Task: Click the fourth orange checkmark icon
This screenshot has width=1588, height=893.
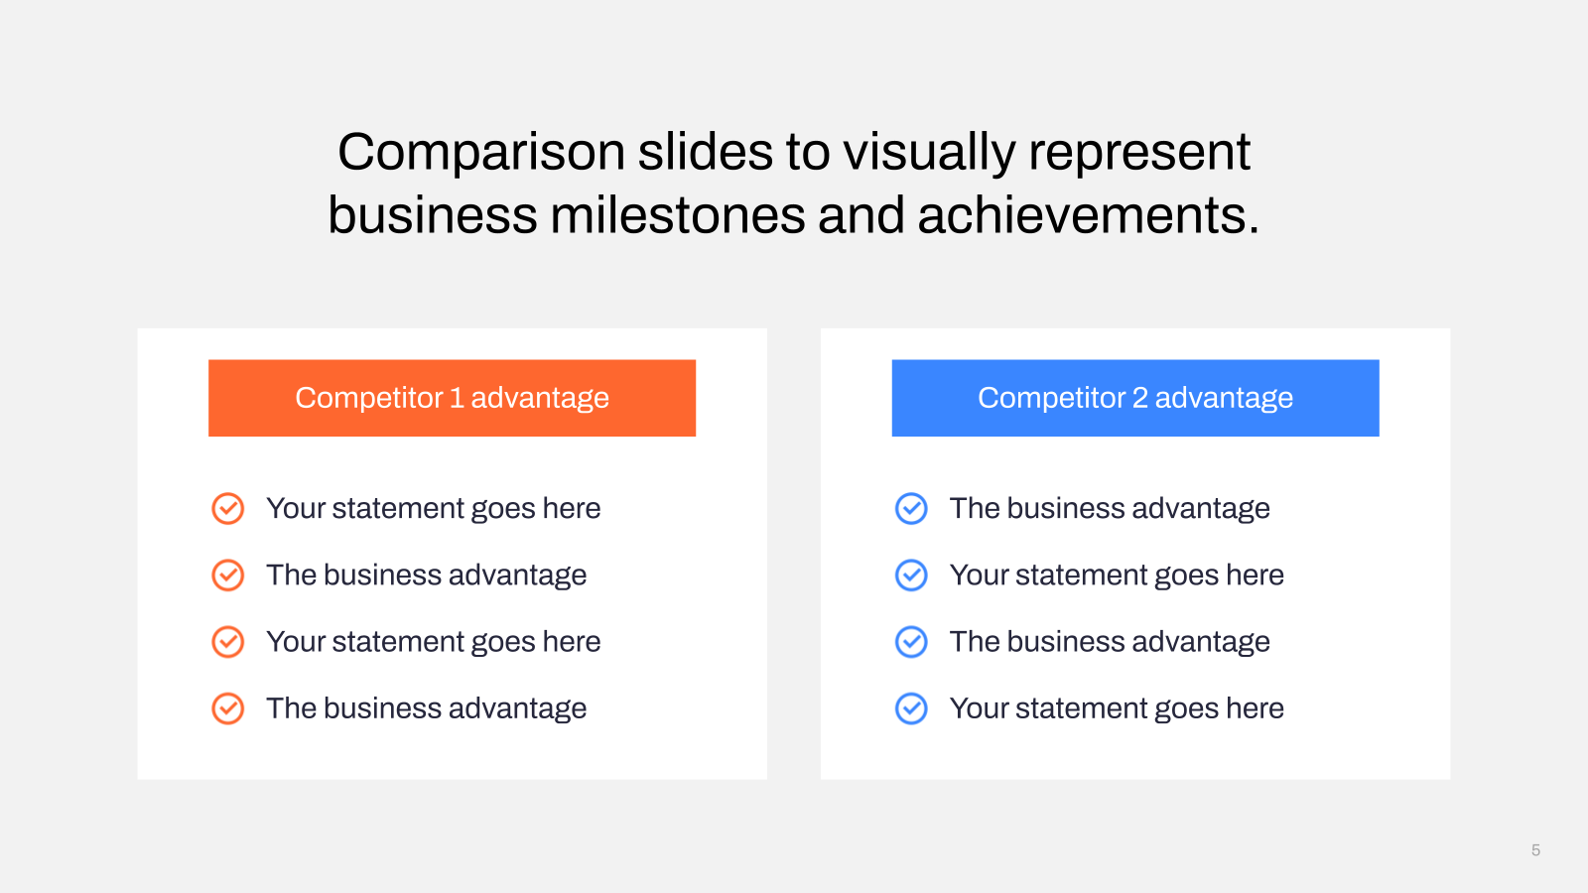Action: 228,708
